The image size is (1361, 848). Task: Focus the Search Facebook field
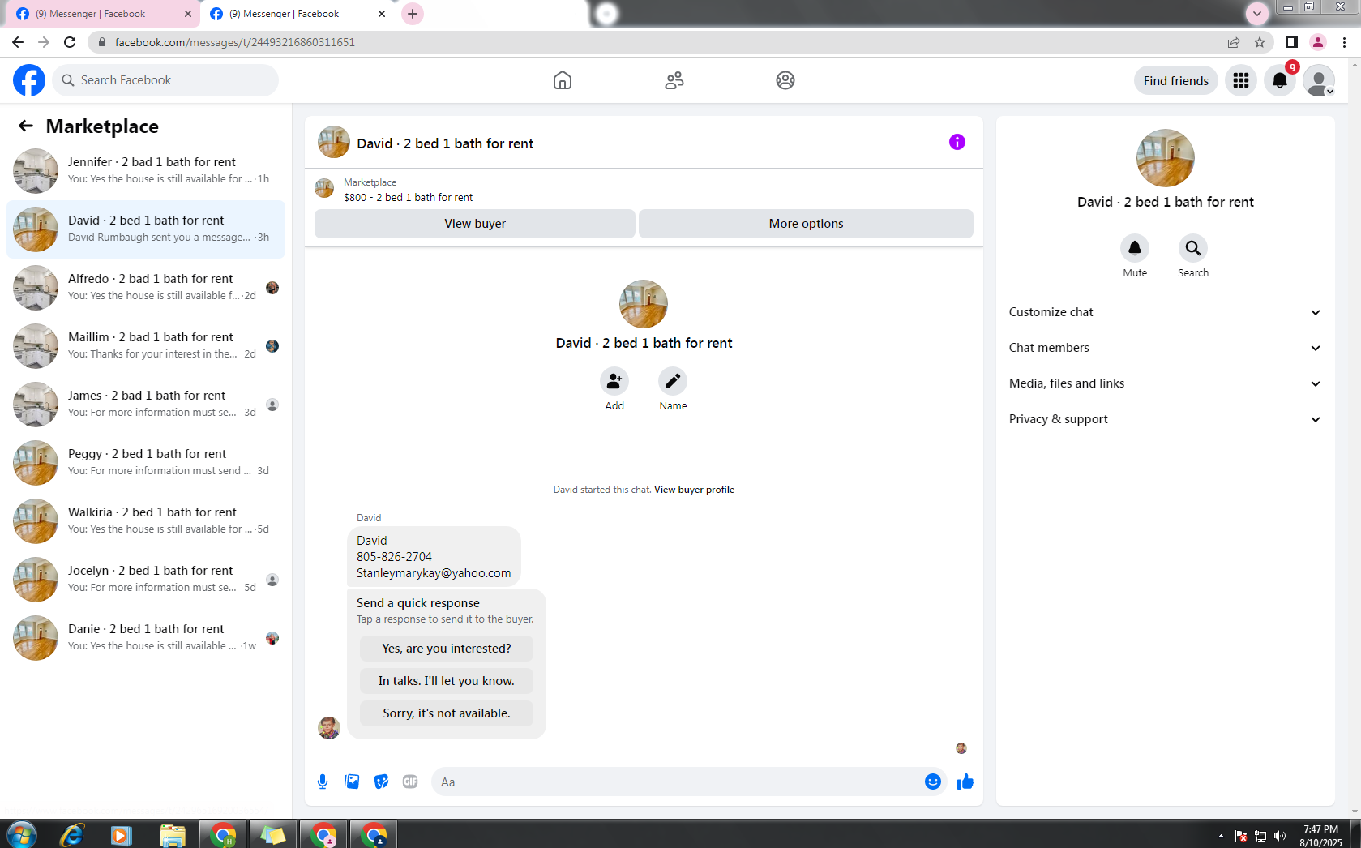[165, 80]
